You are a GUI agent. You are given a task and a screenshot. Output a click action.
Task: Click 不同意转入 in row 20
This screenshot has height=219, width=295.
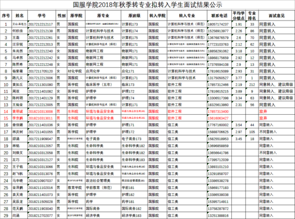(x=268, y=152)
